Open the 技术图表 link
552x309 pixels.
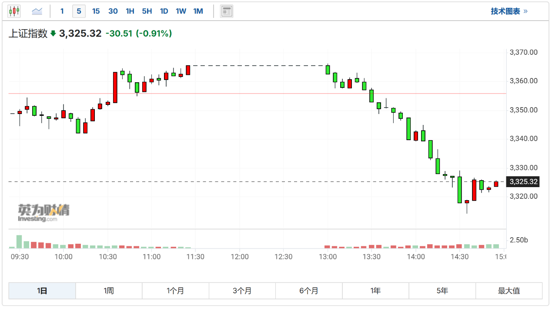(x=509, y=11)
